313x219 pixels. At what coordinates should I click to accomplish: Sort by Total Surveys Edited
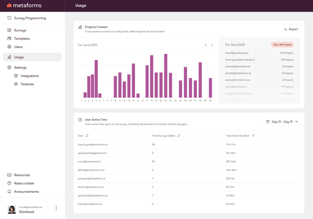(x=179, y=136)
